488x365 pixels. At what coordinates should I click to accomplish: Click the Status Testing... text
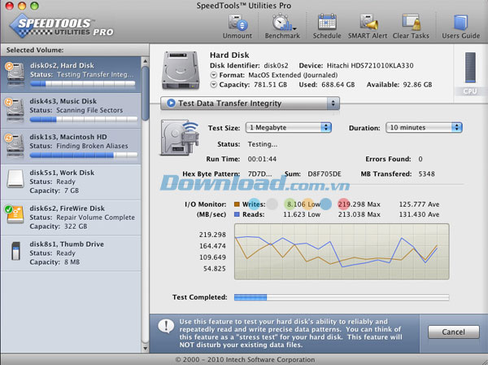[x=263, y=144]
